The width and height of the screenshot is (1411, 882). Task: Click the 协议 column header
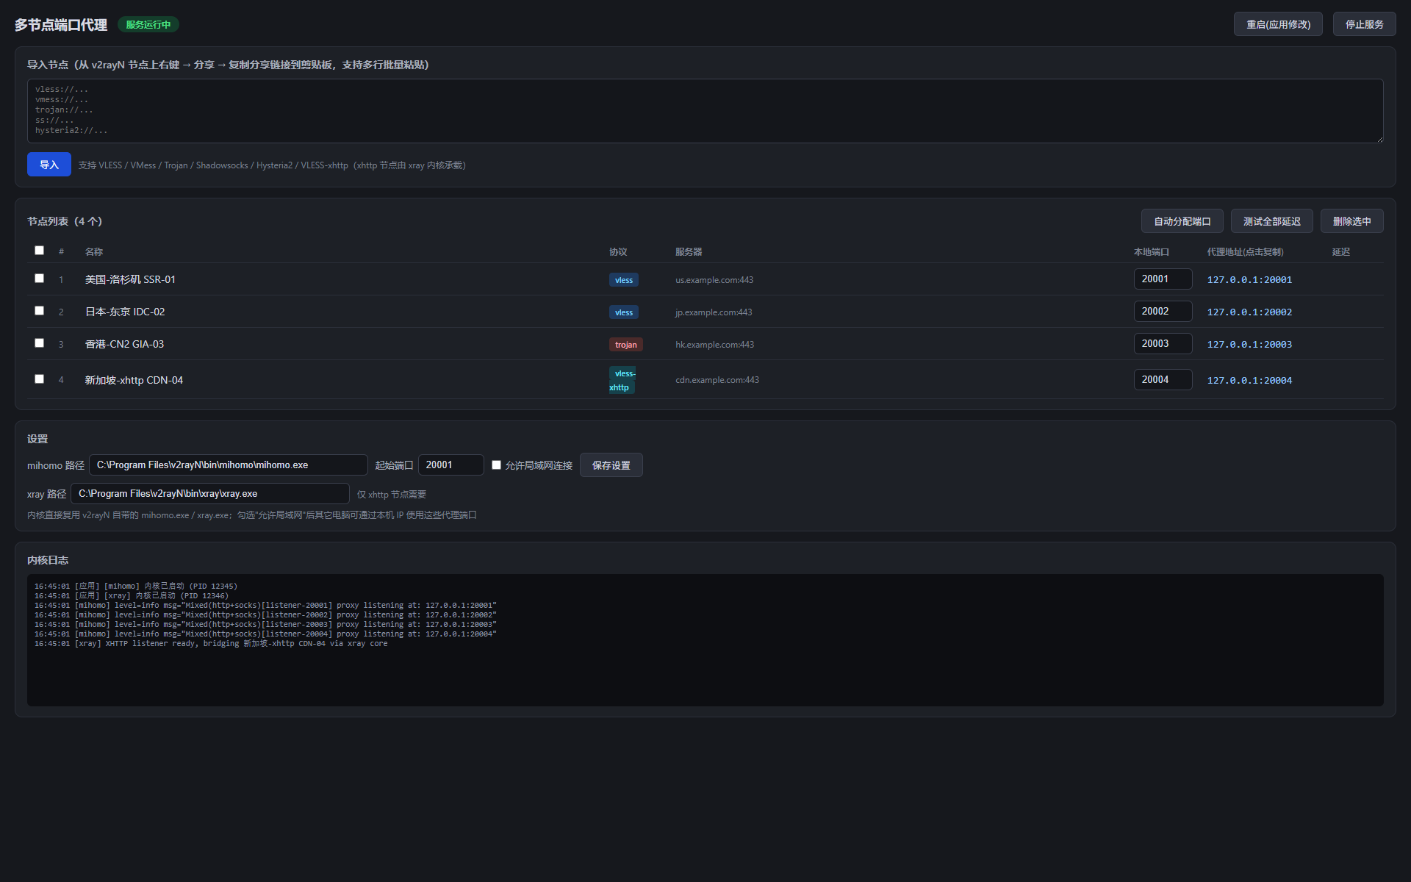pyautogui.click(x=618, y=252)
